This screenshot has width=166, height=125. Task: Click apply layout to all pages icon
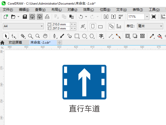pos(111,26)
